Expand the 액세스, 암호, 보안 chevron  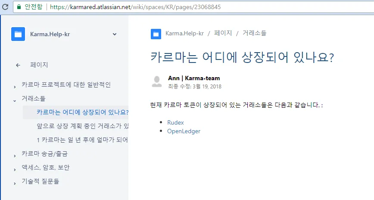pyautogui.click(x=15, y=170)
